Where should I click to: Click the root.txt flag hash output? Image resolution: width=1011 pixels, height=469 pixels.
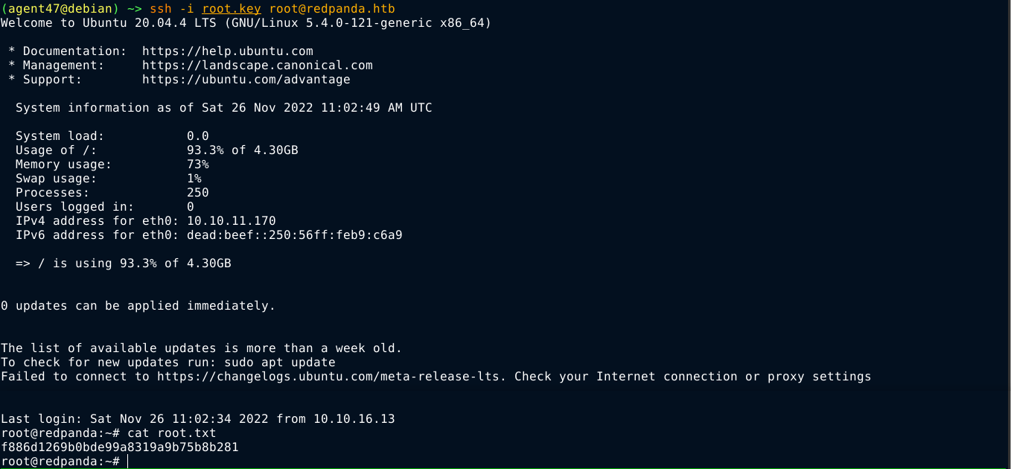click(119, 447)
